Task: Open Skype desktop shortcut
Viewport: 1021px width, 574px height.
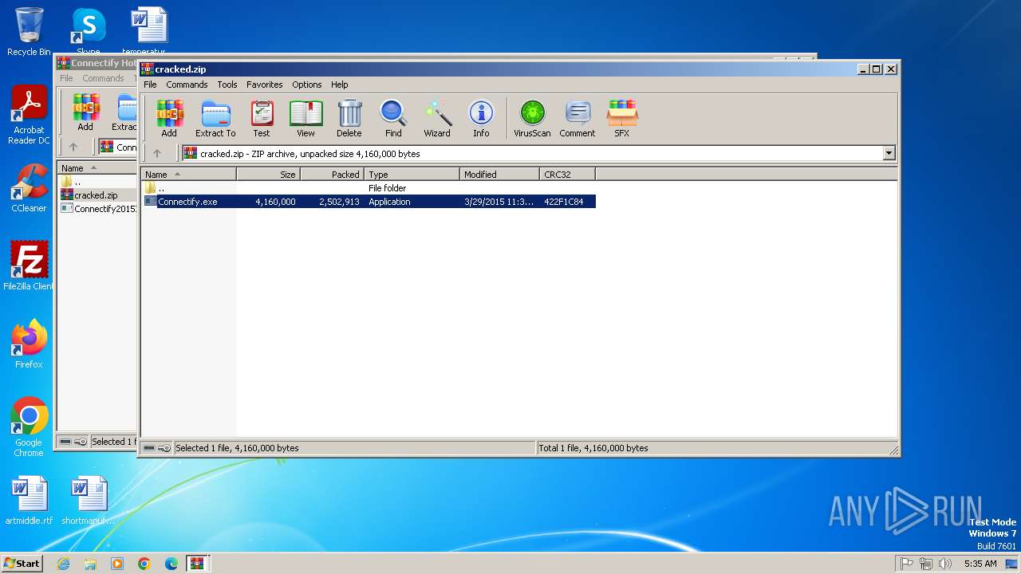Action: click(x=88, y=32)
